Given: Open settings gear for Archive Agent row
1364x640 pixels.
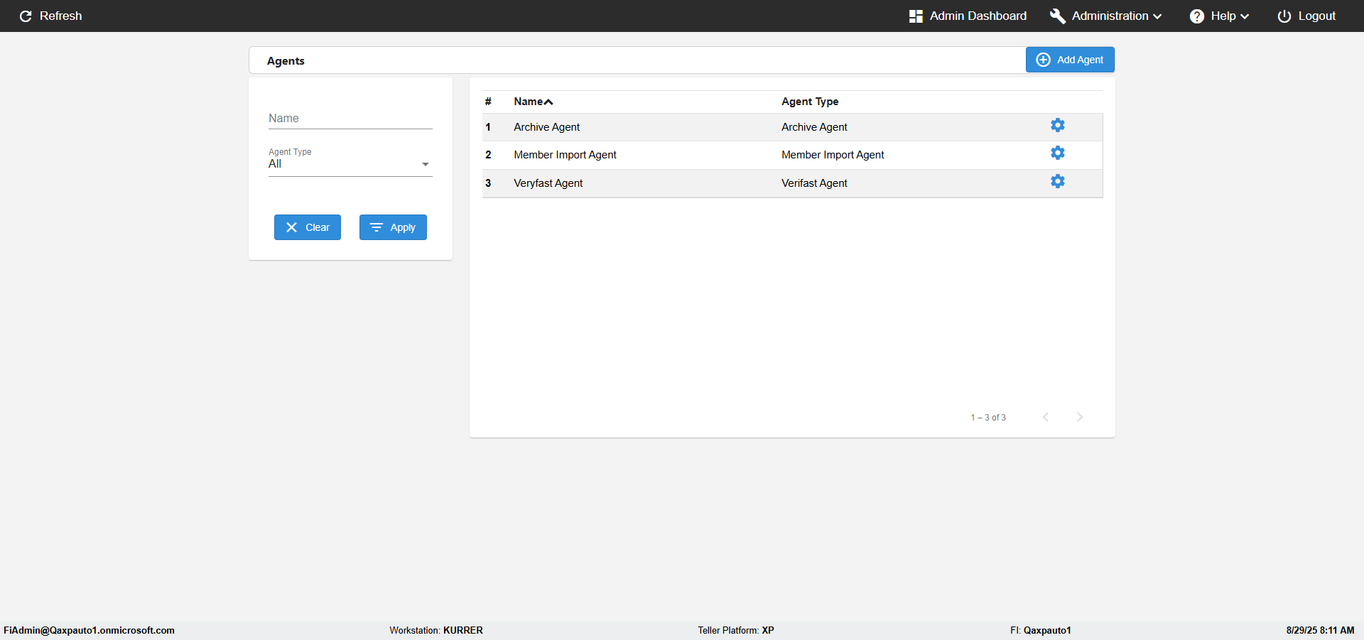Looking at the screenshot, I should coord(1057,125).
